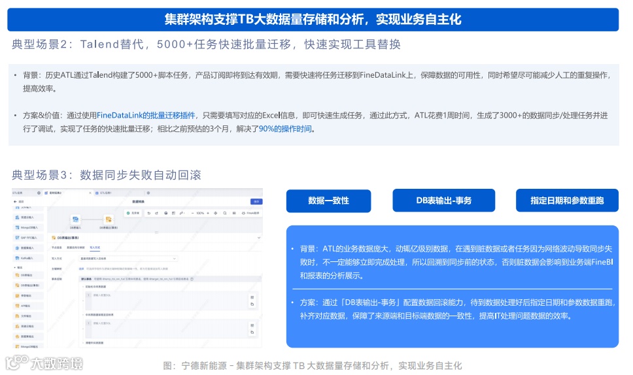Pick 文件输出 operator in sidebar
This screenshot has height=375, width=633.
pos(27,316)
